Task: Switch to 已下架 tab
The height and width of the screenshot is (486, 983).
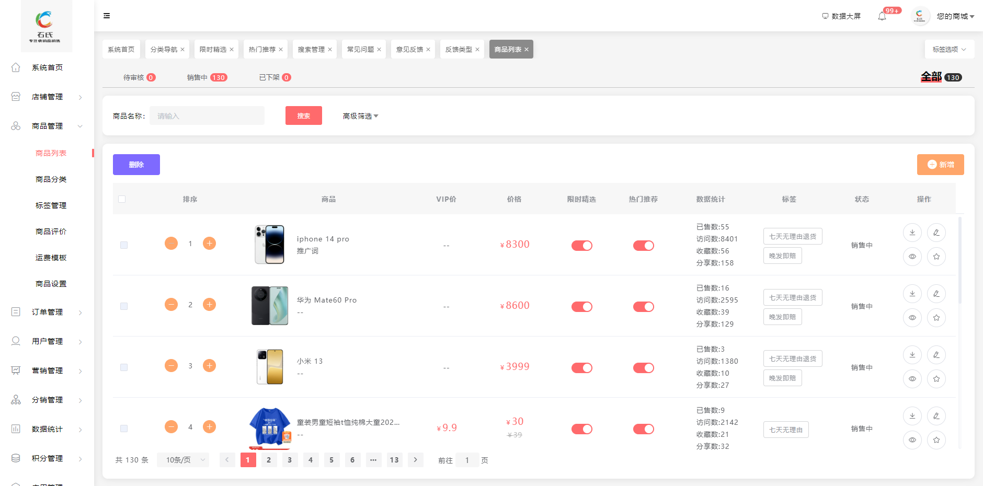Action: coord(275,77)
